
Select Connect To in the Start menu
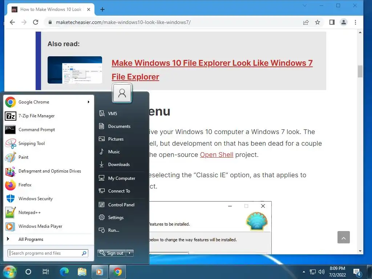(x=121, y=191)
